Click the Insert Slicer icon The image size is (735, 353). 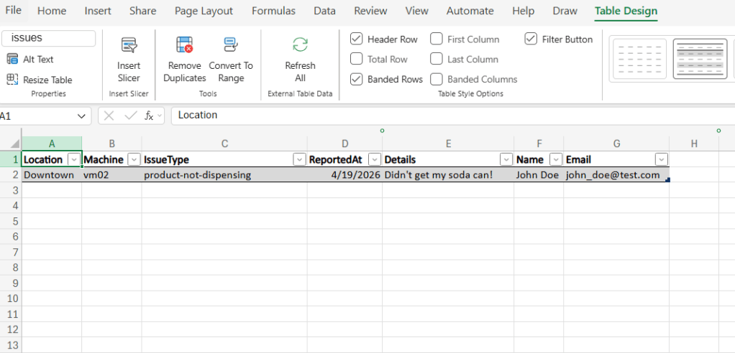coord(129,45)
